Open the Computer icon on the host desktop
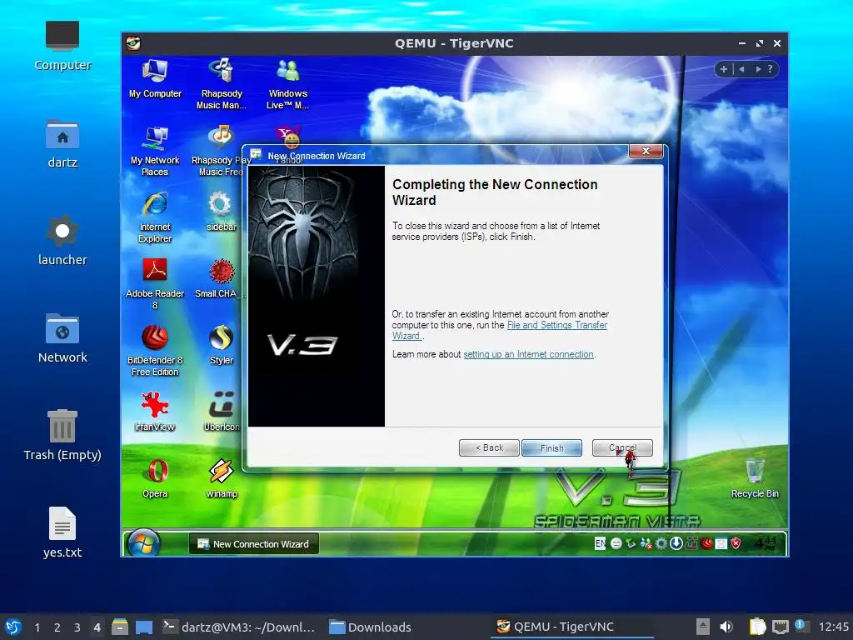 coord(62,46)
